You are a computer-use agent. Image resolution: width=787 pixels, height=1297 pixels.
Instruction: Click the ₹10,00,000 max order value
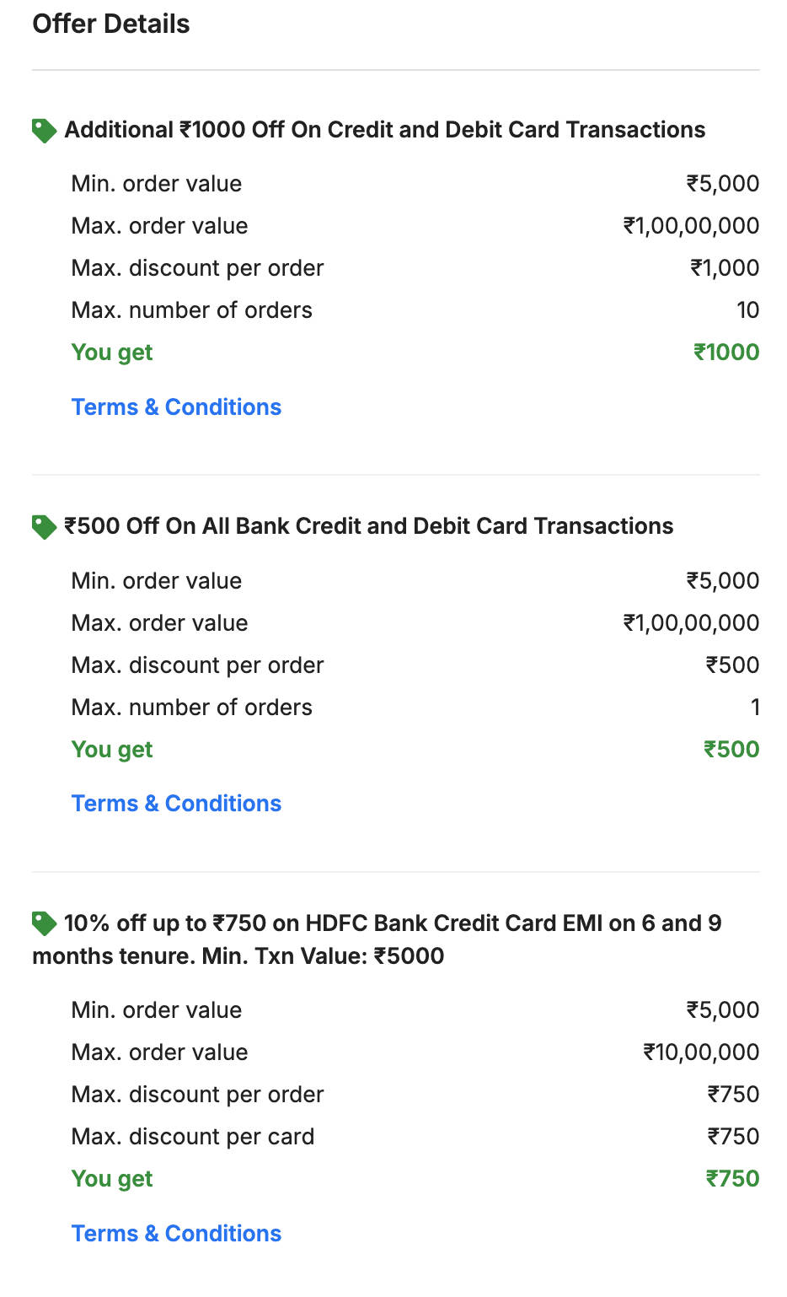pyautogui.click(x=701, y=1052)
